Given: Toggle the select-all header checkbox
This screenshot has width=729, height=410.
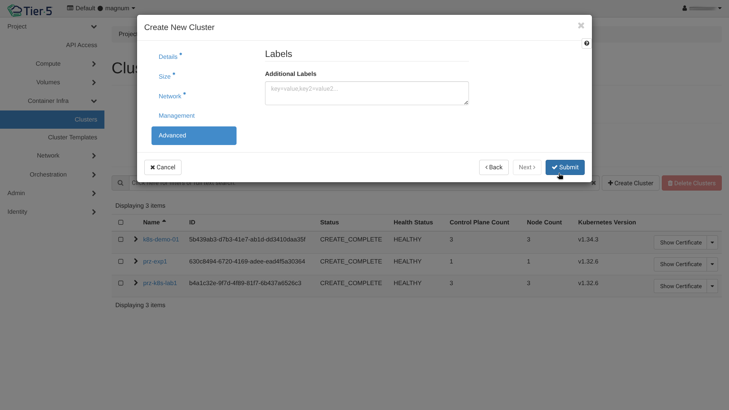Looking at the screenshot, I should coord(121,222).
